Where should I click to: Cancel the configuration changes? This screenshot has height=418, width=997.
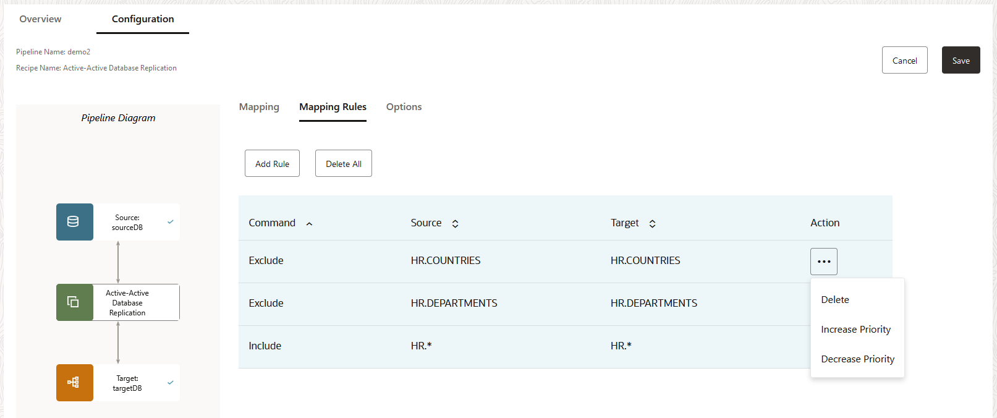click(904, 61)
